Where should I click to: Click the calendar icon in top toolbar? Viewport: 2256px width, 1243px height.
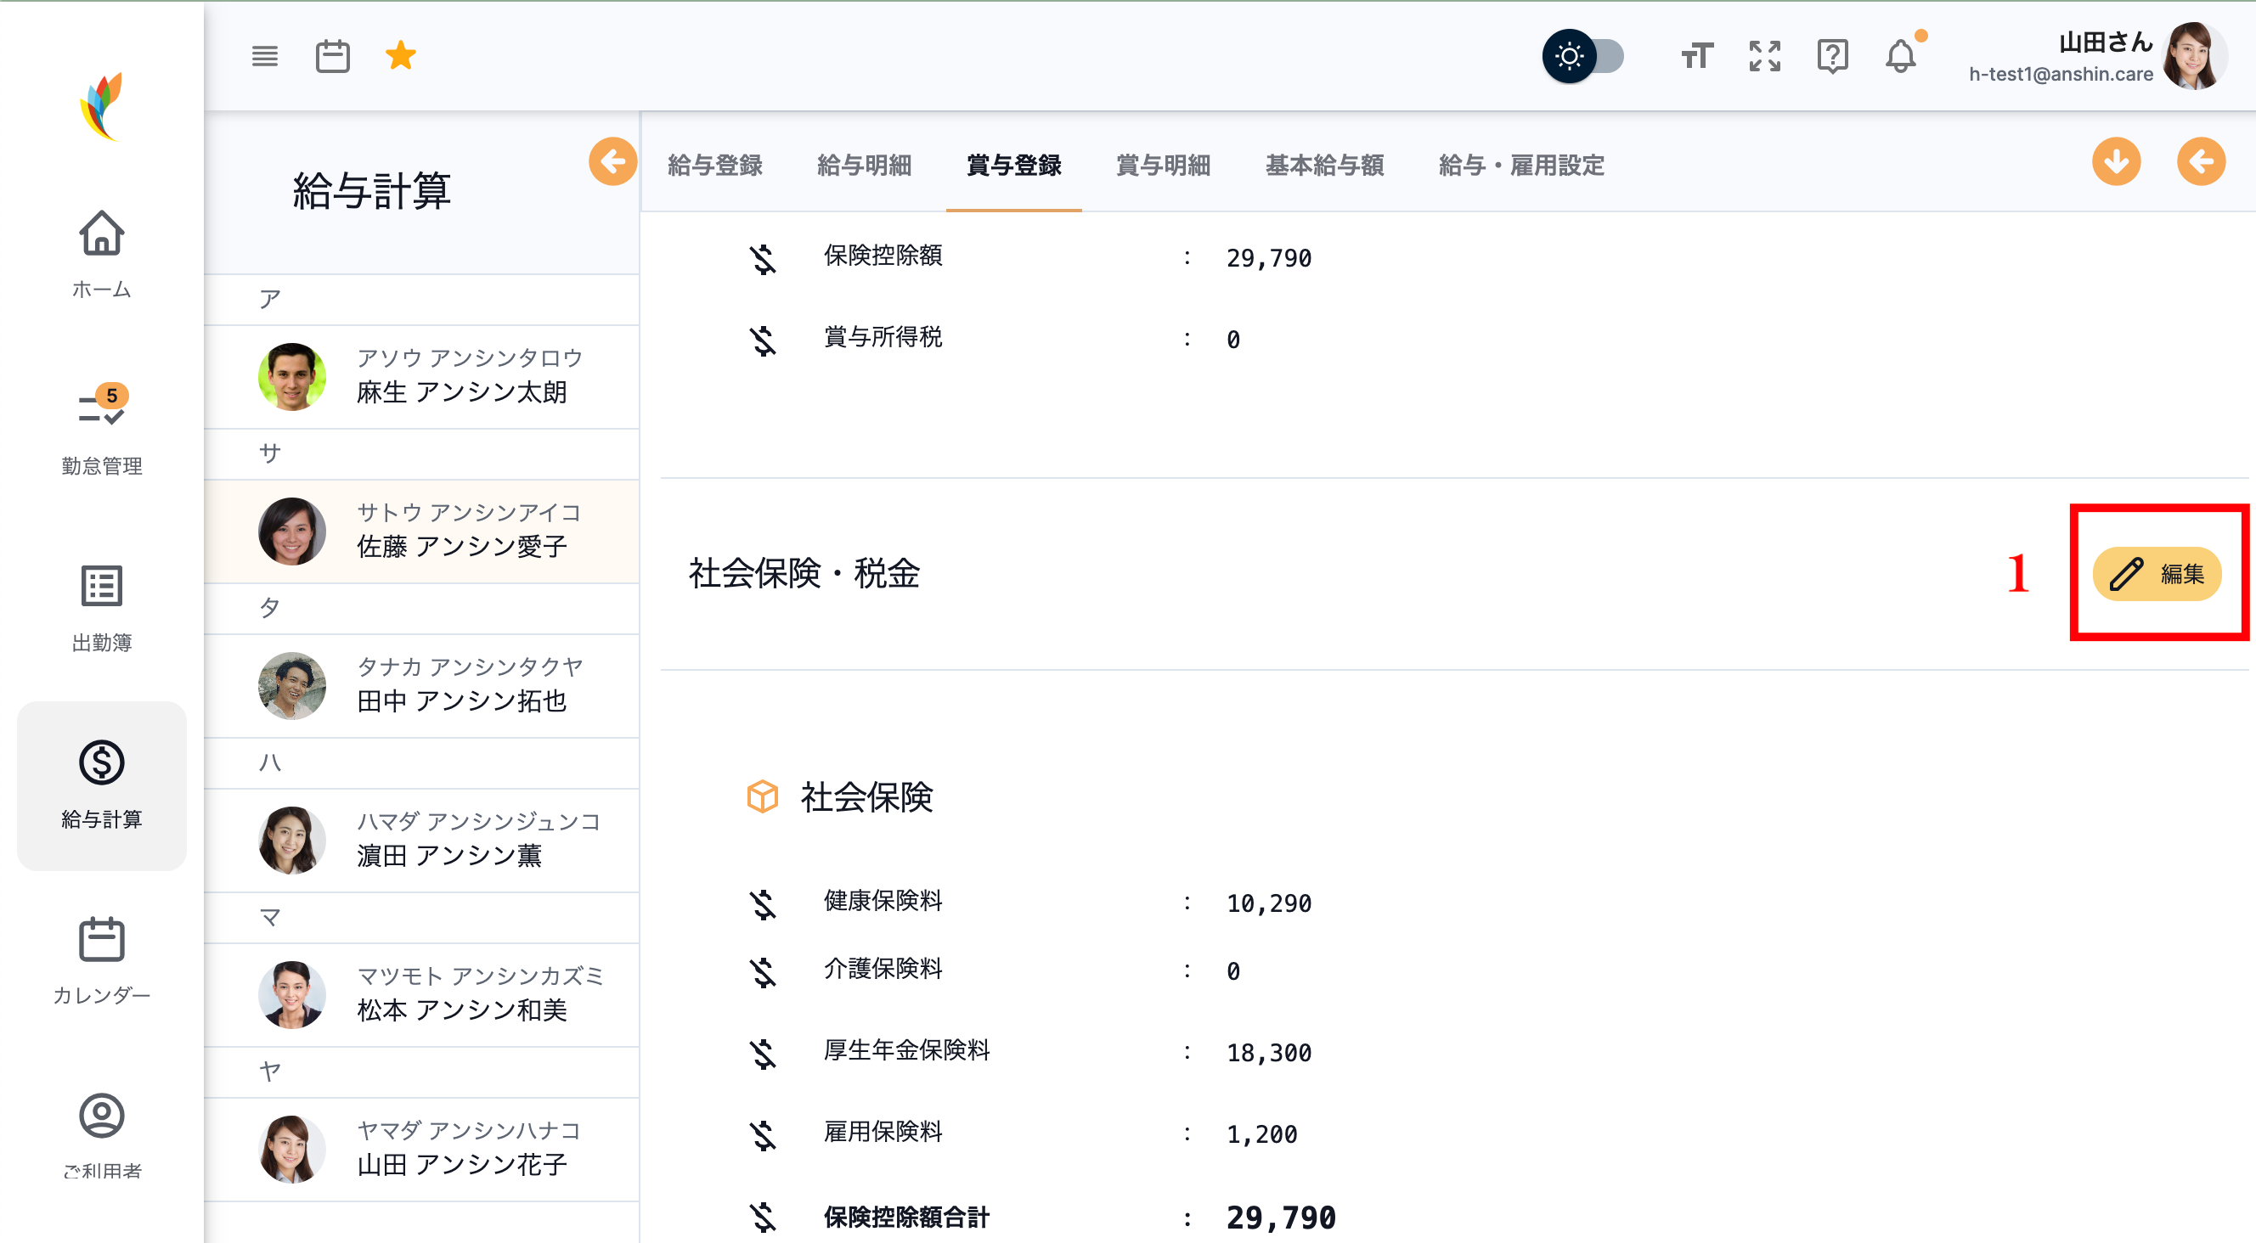point(332,57)
